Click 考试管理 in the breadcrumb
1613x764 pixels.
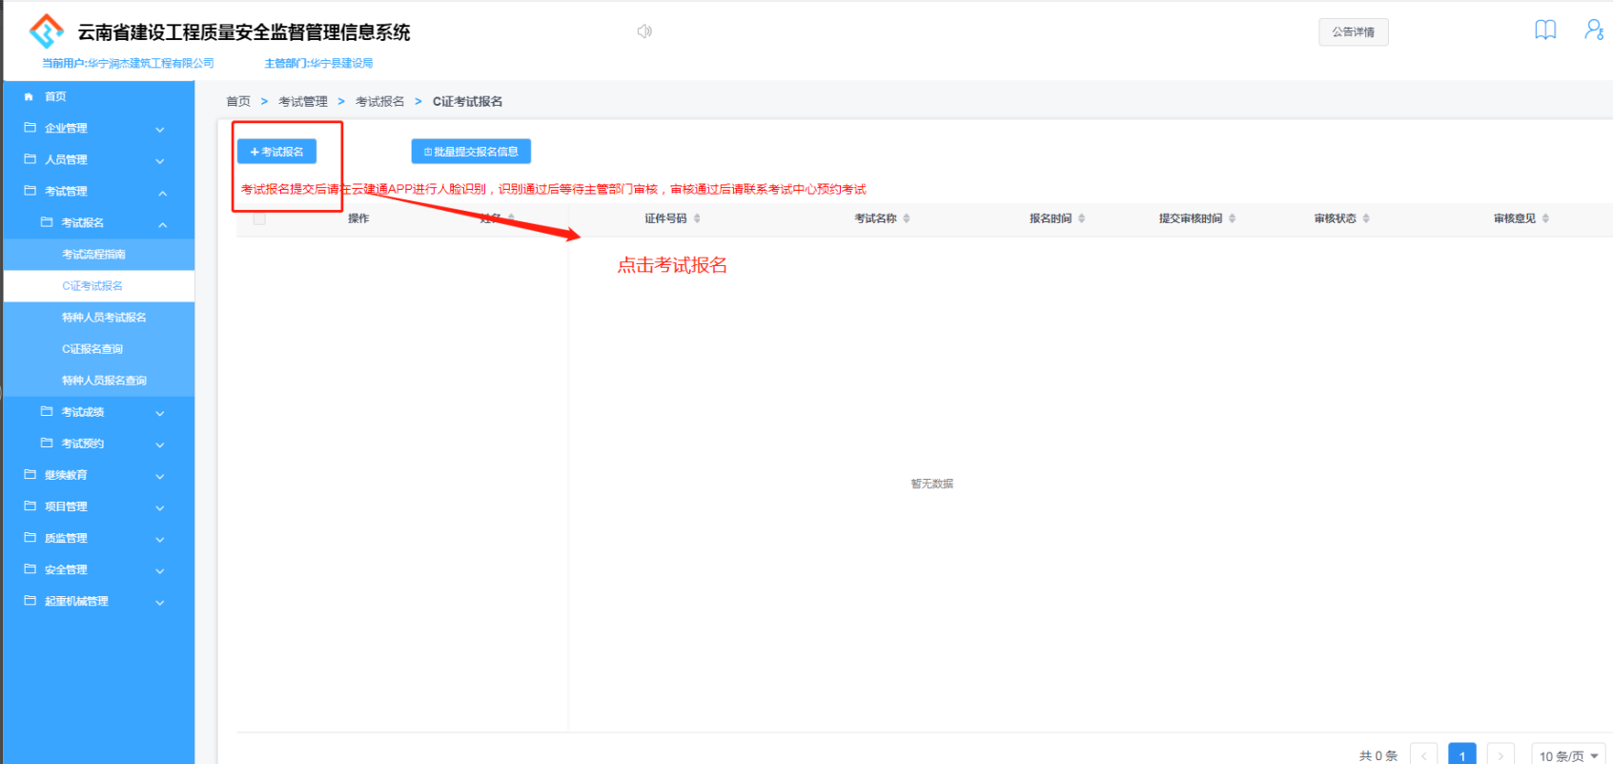click(302, 101)
